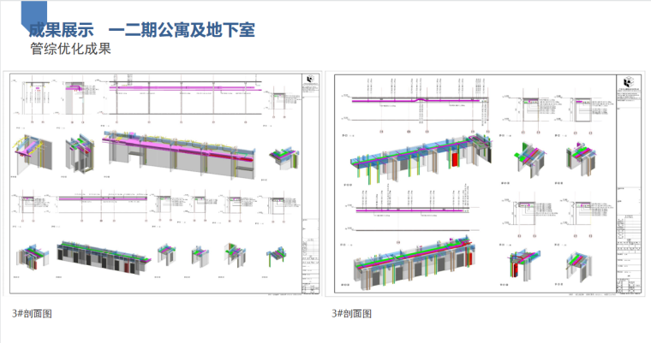This screenshot has width=651, height=343.
Task: Click the left 3#剖面图 caption
Action: [x=32, y=313]
